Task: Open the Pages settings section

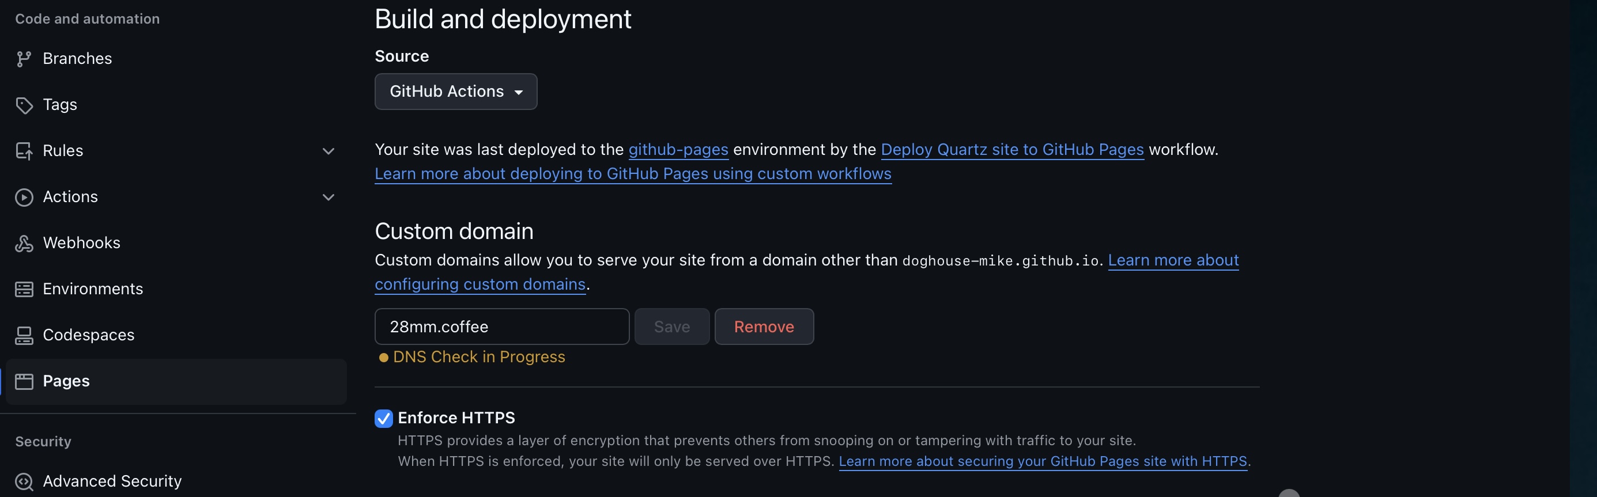Action: coord(66,381)
